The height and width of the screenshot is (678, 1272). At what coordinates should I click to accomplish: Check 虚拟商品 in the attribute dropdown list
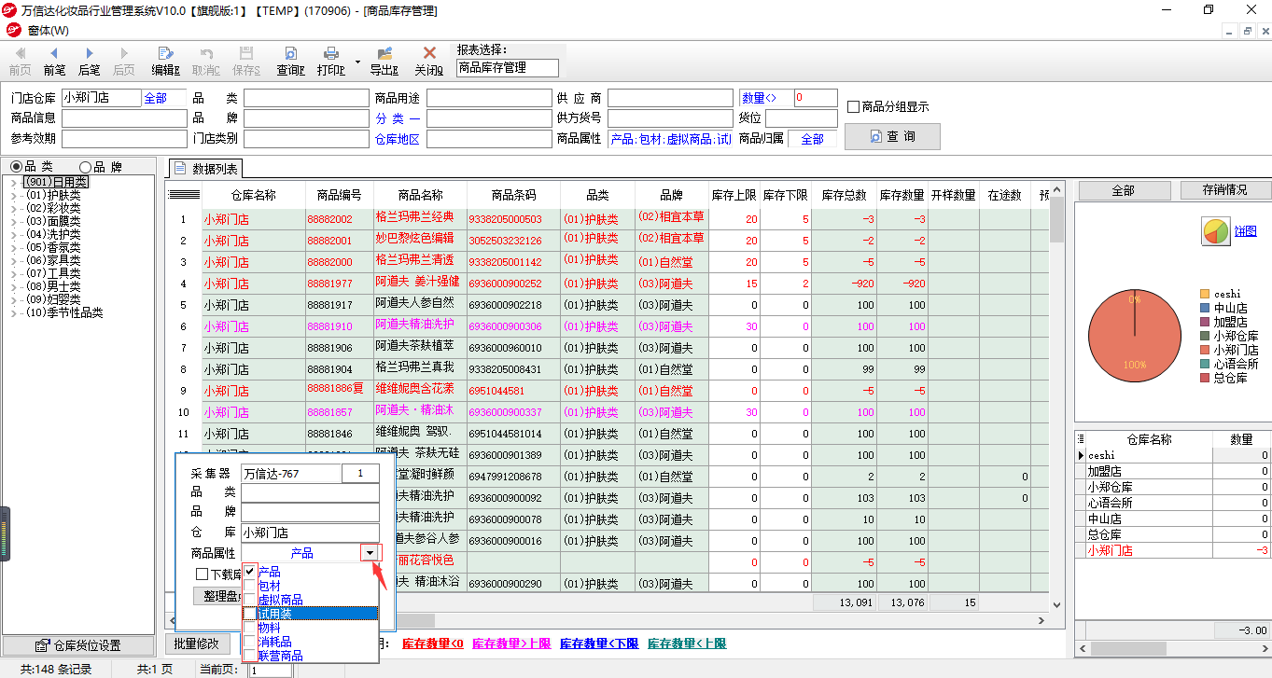249,599
